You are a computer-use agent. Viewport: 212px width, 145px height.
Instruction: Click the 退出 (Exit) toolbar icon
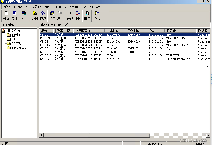97,16
